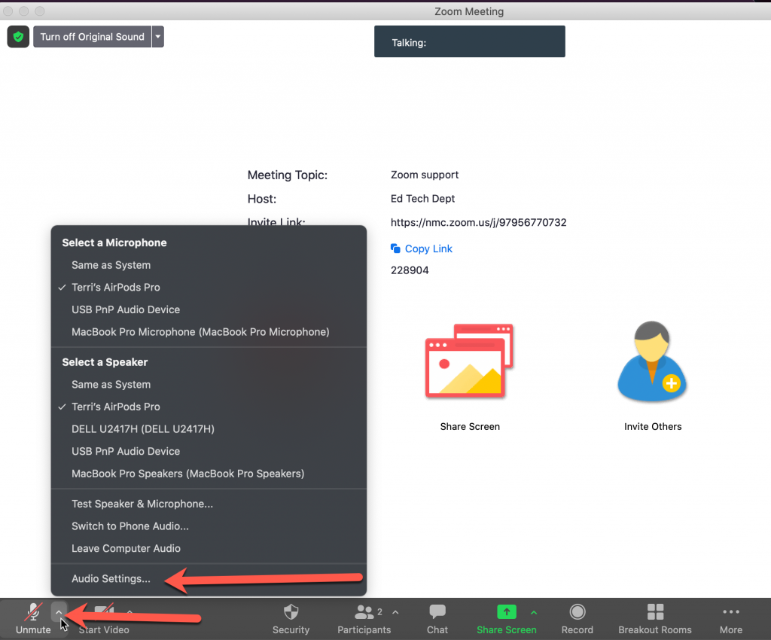Close the Zoom Meeting window
Image resolution: width=771 pixels, height=640 pixels.
(x=8, y=11)
